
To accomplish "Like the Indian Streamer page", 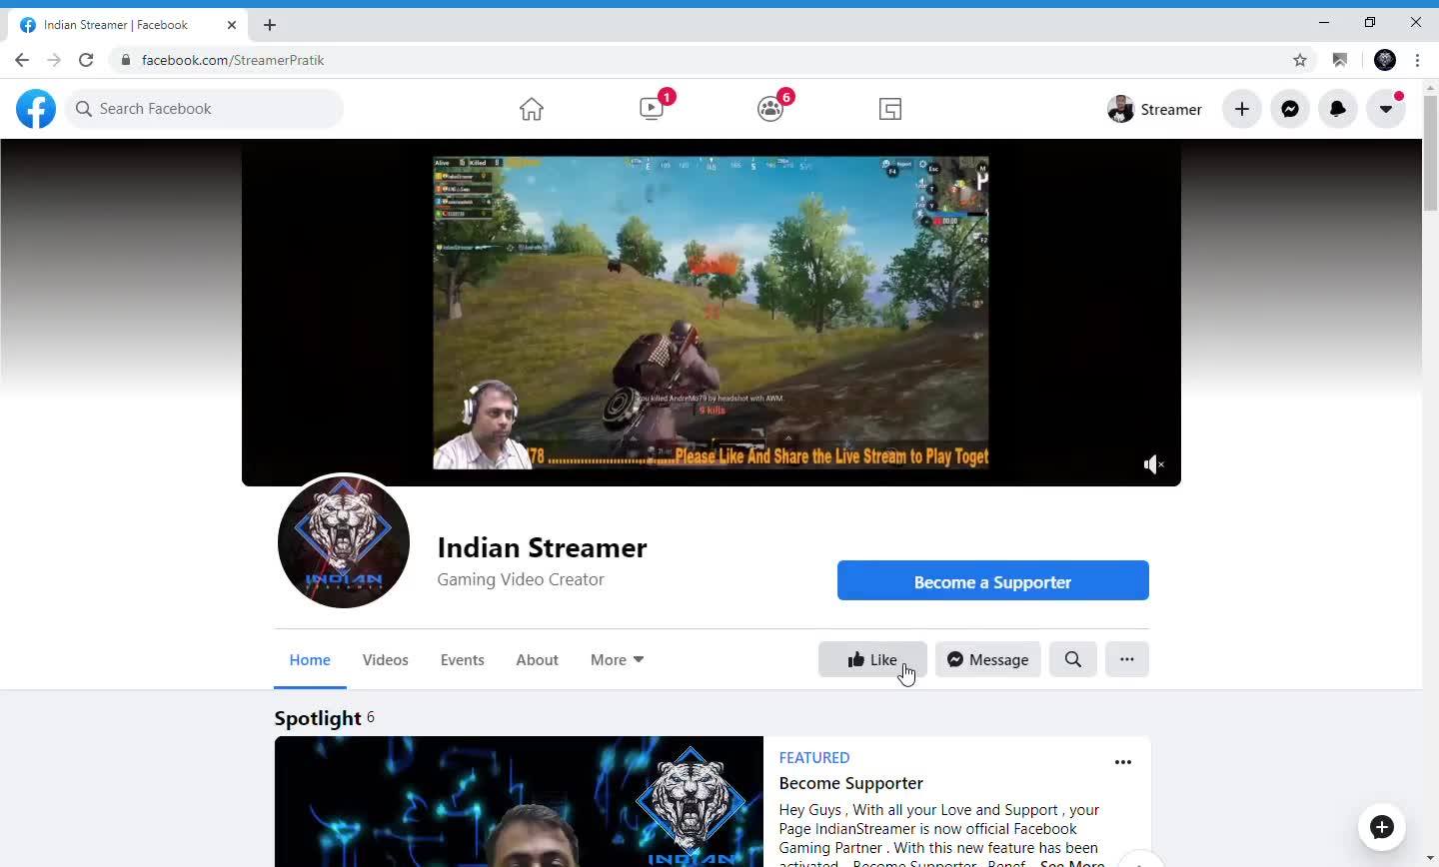I will (x=872, y=659).
